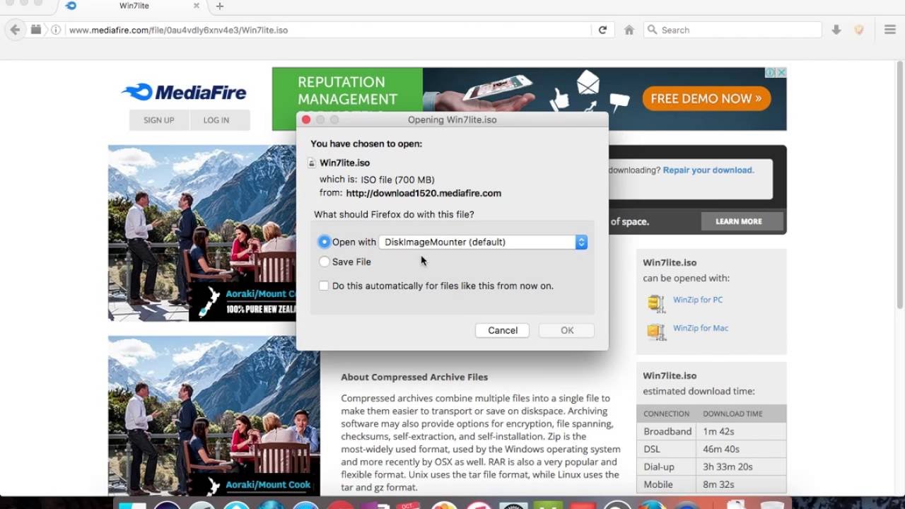Viewport: 905px width, 509px height.
Task: Click the Dial-up time 3h 33m 20s
Action: (x=728, y=467)
